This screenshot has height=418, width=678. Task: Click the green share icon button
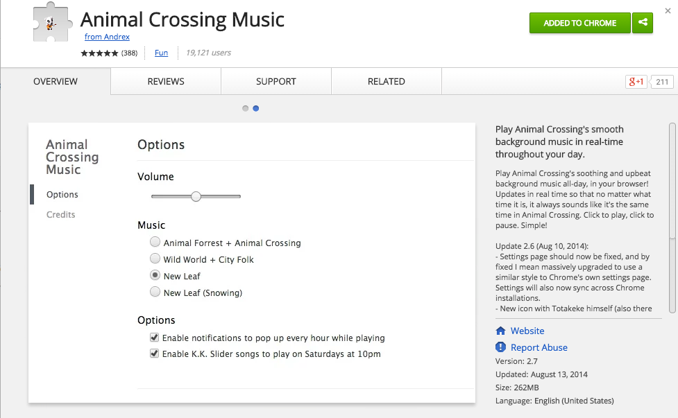pos(643,23)
